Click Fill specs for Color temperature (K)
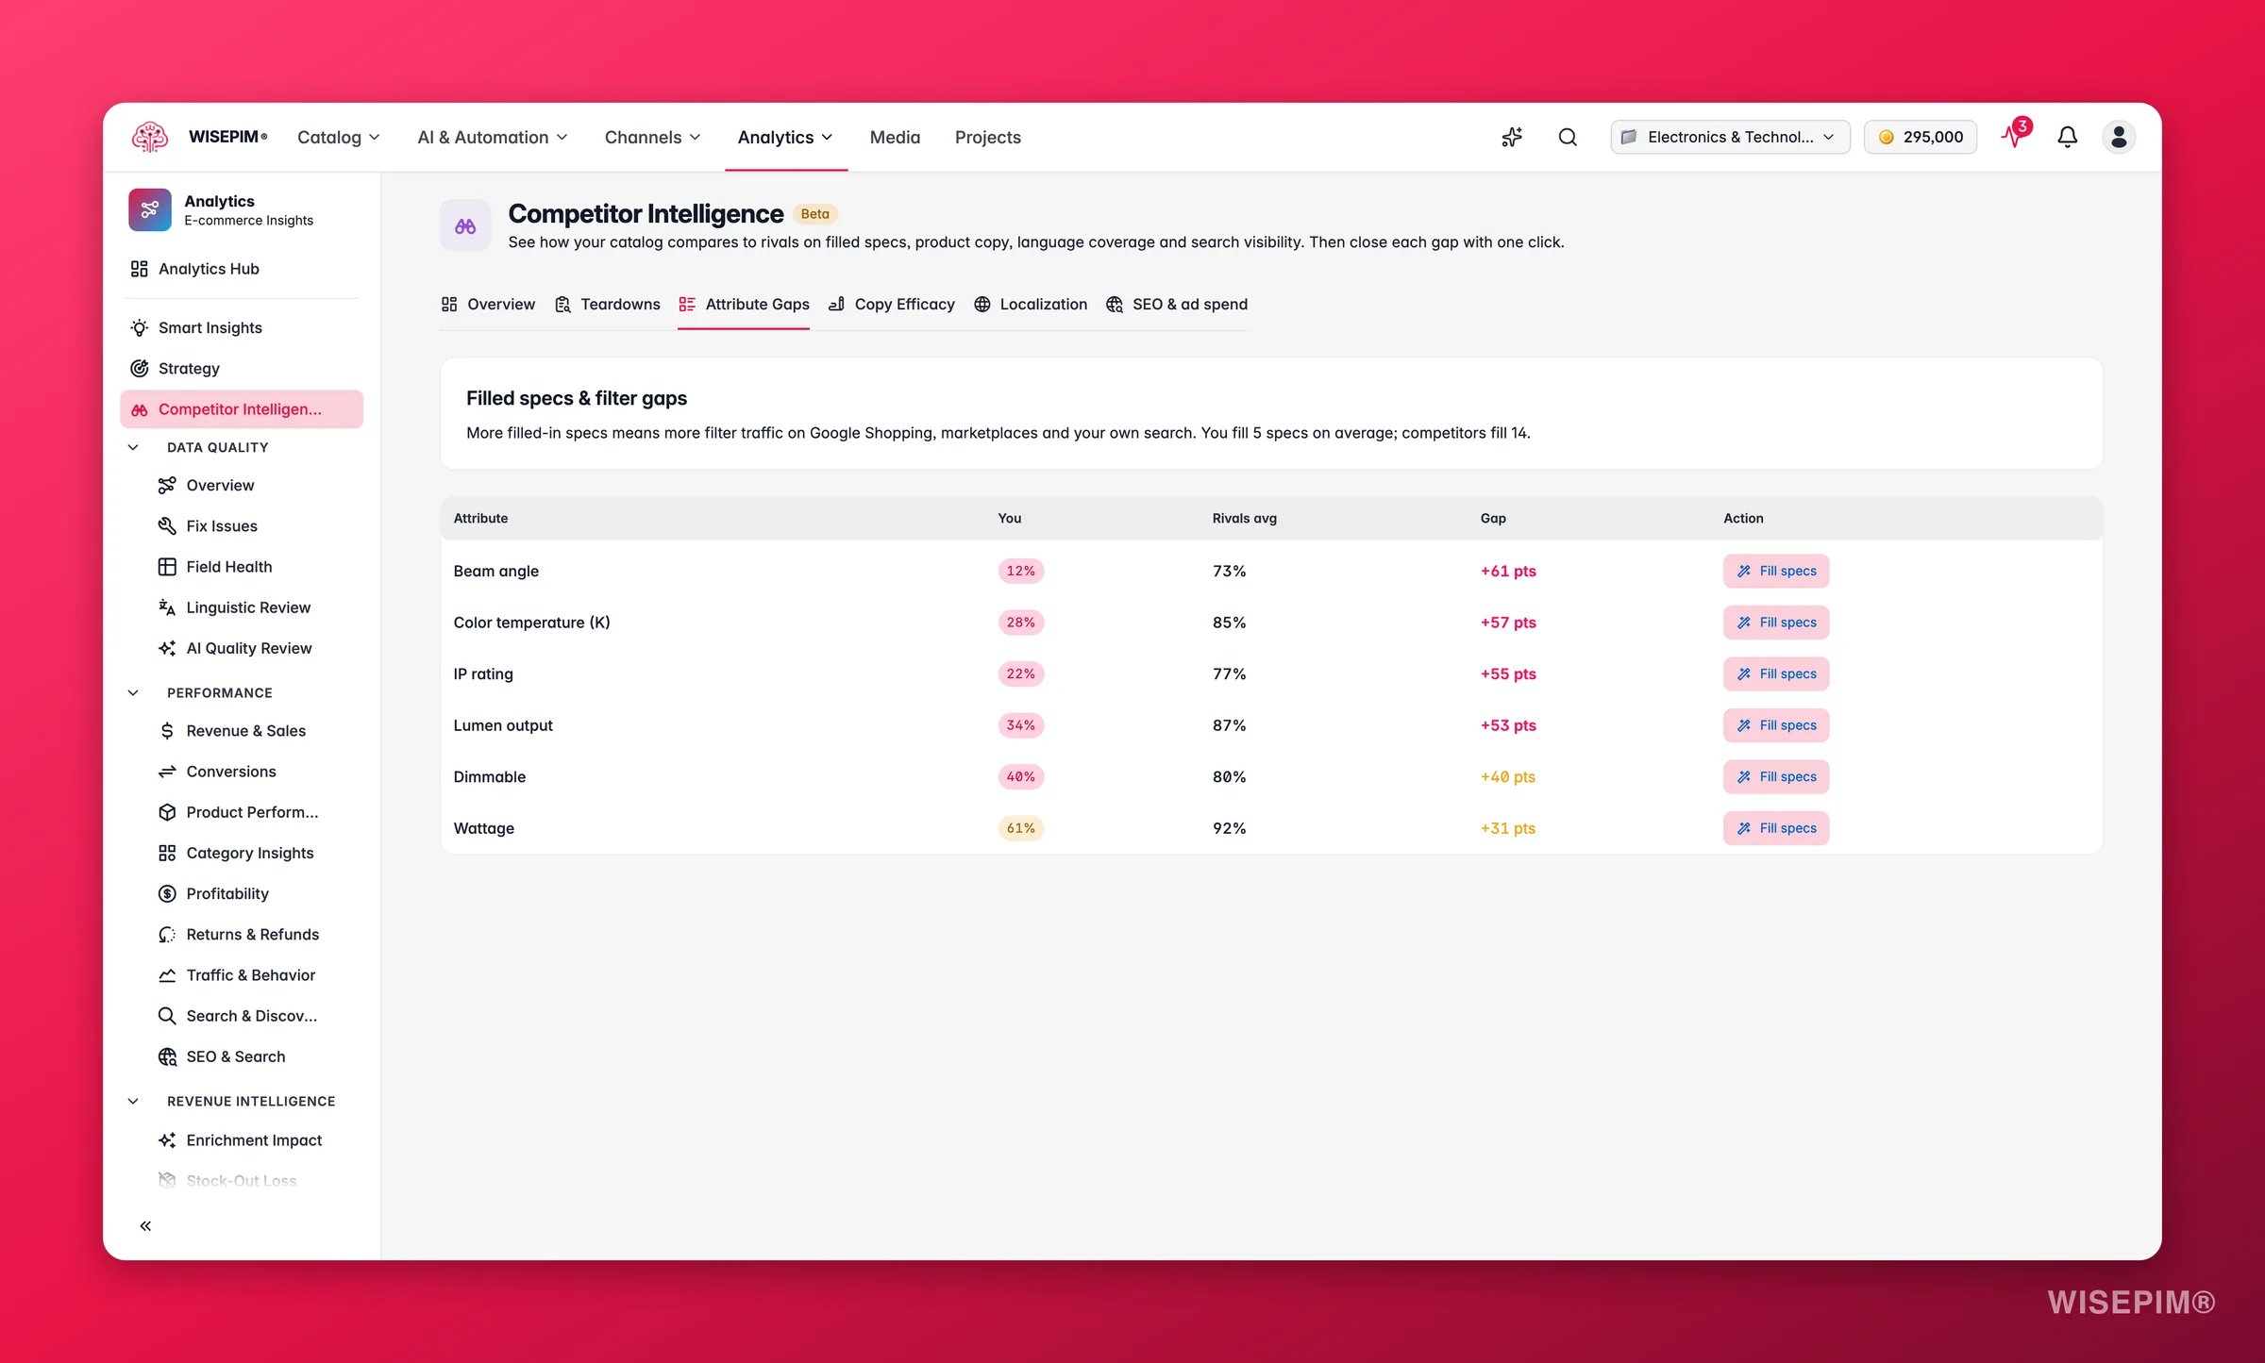 point(1776,623)
